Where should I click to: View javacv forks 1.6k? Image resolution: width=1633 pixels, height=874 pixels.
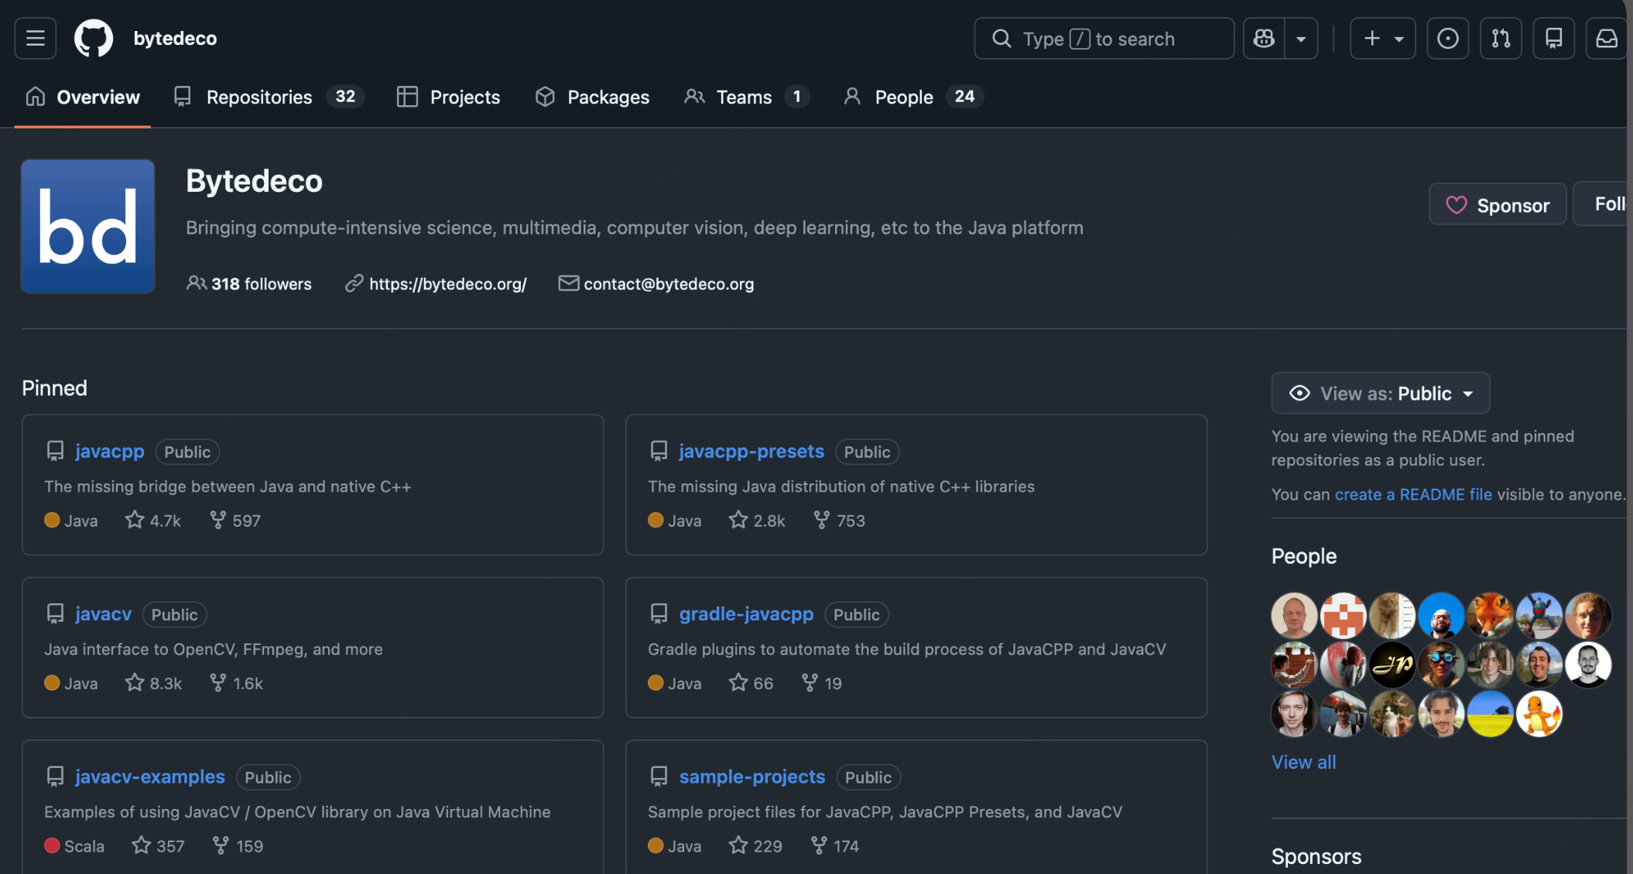[236, 683]
